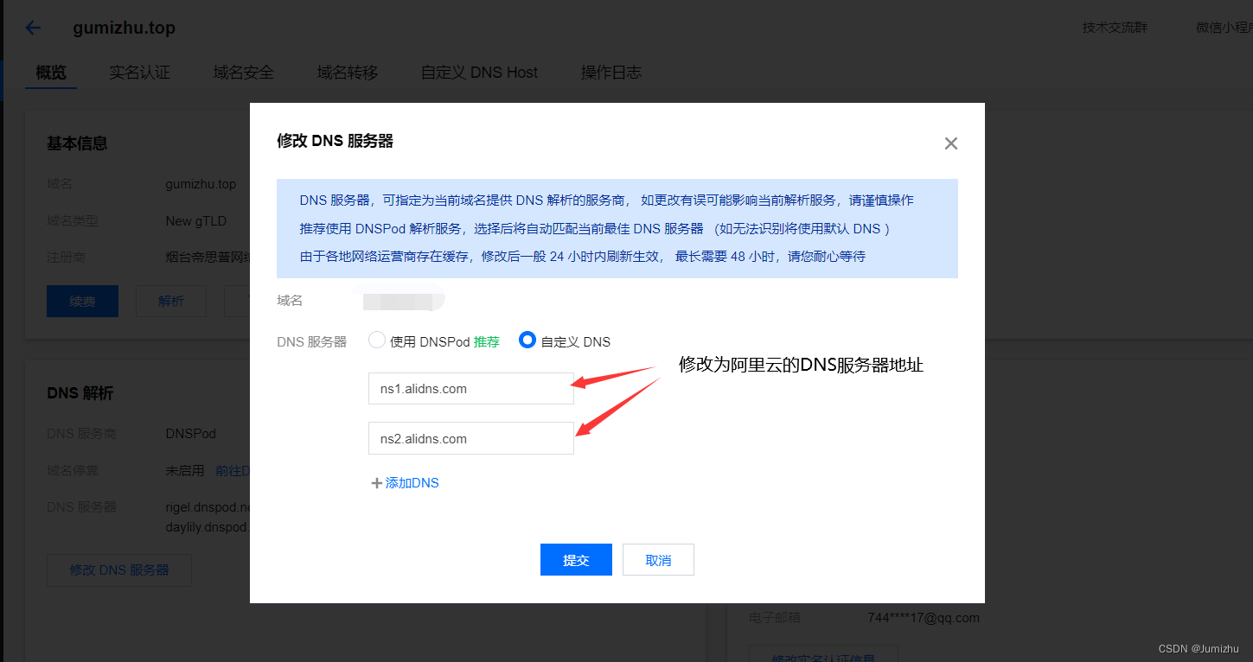Switch to the 域名转移 tab

pos(347,73)
